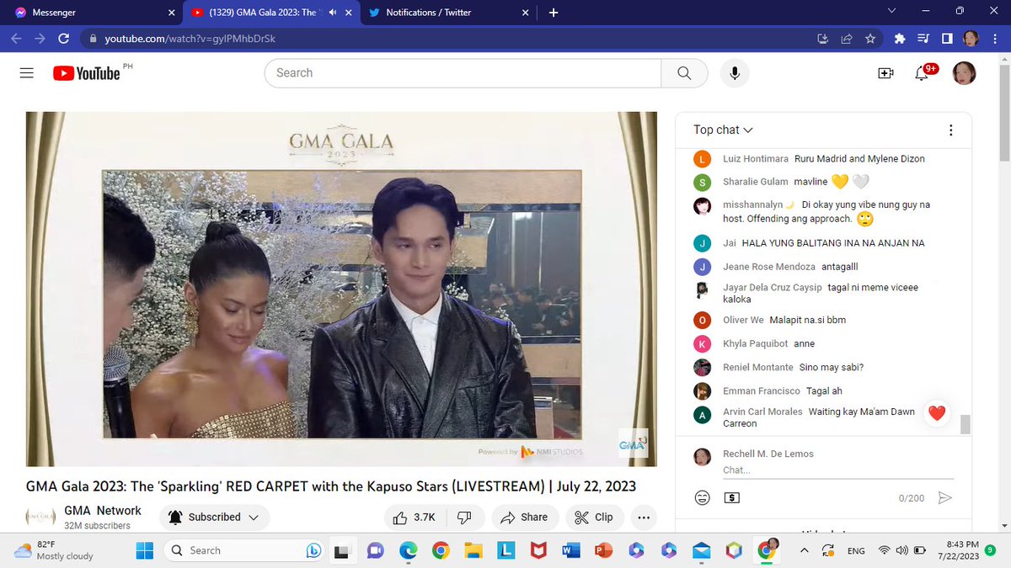The image size is (1011, 568).
Task: Create a clip with Clip button
Action: pyautogui.click(x=594, y=517)
